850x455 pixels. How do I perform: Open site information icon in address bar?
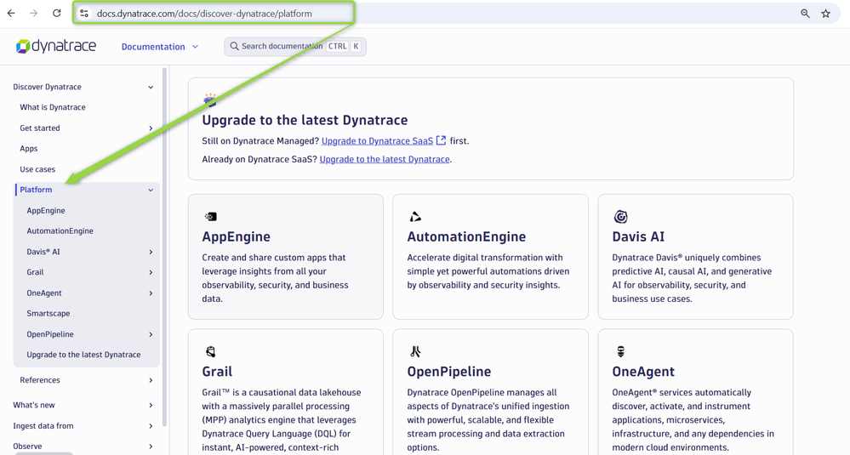tap(84, 14)
